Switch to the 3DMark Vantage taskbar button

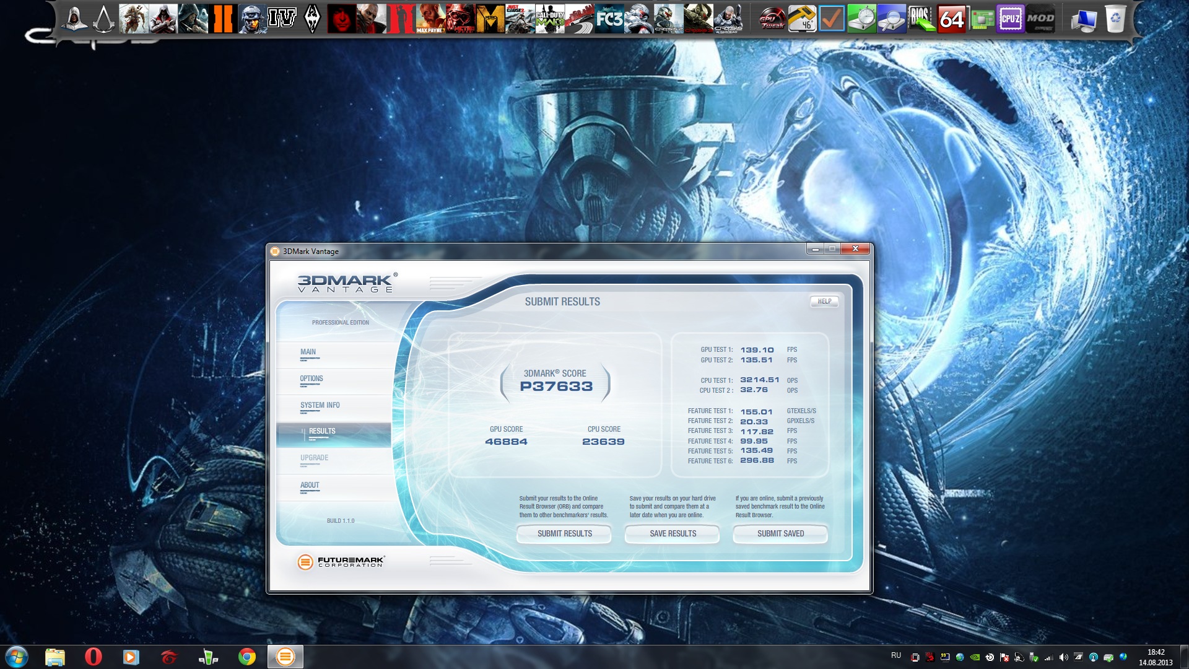pyautogui.click(x=285, y=657)
